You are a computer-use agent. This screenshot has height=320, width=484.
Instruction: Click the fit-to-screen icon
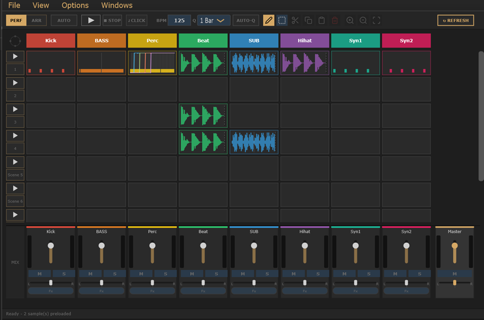(376, 20)
